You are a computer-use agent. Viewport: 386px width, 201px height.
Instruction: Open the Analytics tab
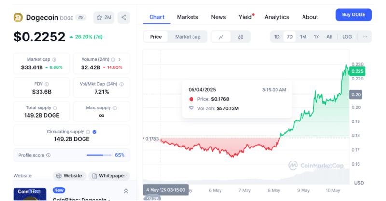click(276, 17)
